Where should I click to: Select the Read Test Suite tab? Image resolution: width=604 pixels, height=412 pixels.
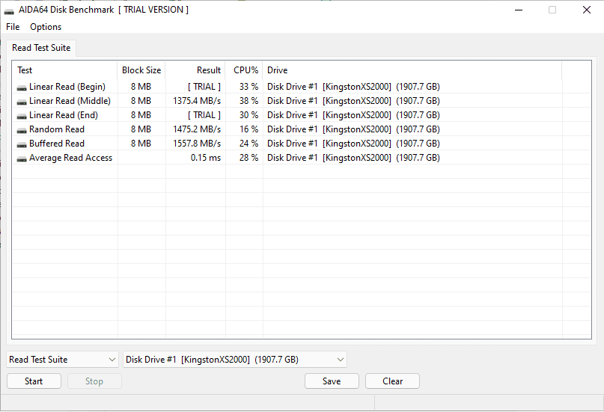pos(41,48)
